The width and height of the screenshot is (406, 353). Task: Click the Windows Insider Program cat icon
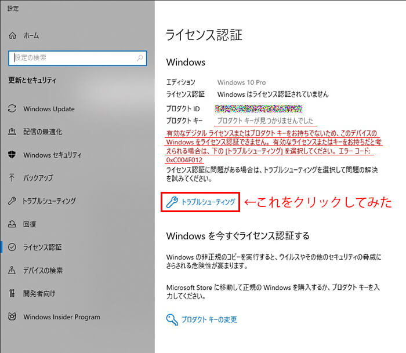[12, 316]
